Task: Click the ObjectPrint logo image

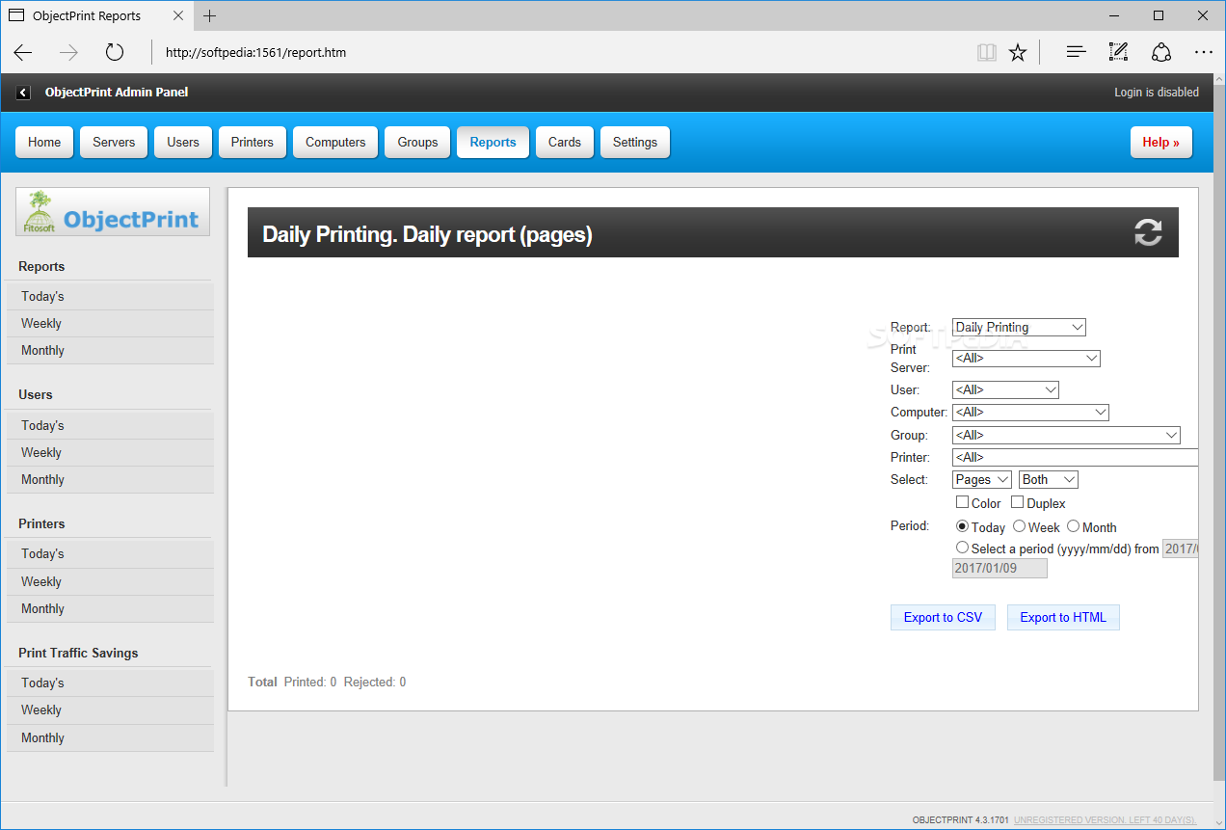Action: (113, 212)
